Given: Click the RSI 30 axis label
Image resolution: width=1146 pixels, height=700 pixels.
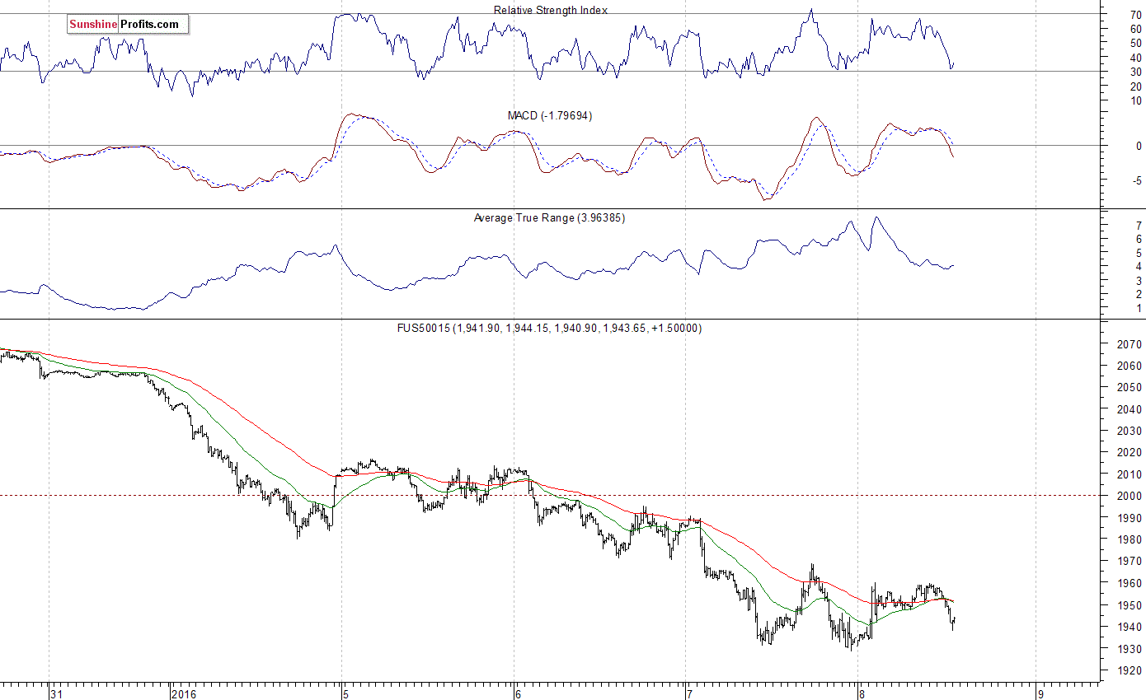Looking at the screenshot, I should pos(1136,72).
